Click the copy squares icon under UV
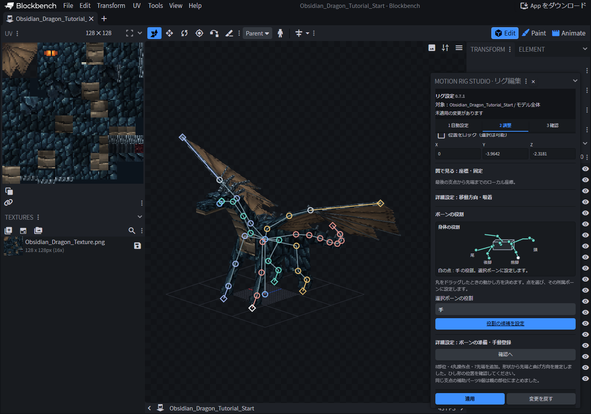591x414 pixels. click(x=9, y=191)
